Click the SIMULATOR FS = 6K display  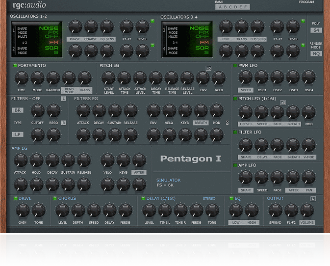(168, 183)
